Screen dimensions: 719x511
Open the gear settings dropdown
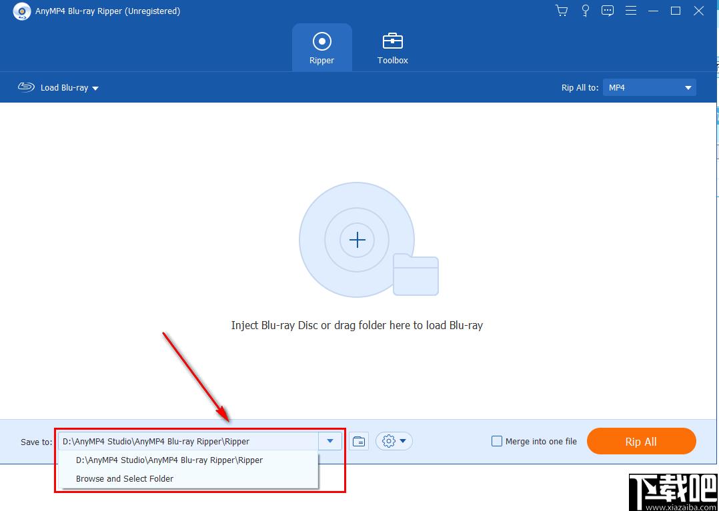(394, 442)
